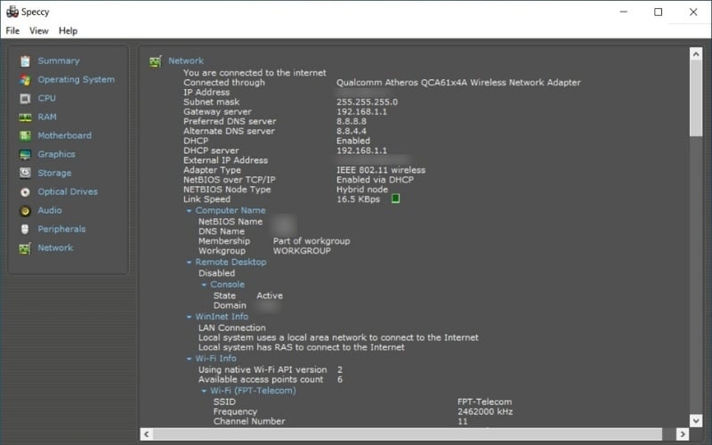Open the Help menu
Image resolution: width=712 pixels, height=445 pixels.
coord(69,30)
